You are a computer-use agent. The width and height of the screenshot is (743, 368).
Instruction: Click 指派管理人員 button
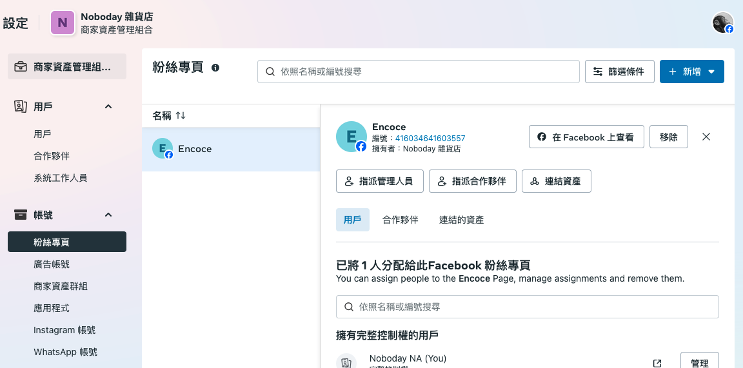[x=379, y=181]
